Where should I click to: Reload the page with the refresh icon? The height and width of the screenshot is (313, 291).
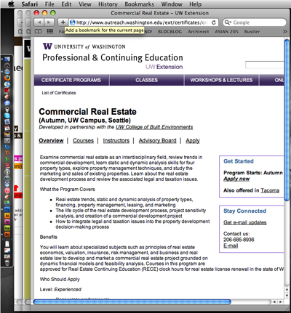click(214, 23)
